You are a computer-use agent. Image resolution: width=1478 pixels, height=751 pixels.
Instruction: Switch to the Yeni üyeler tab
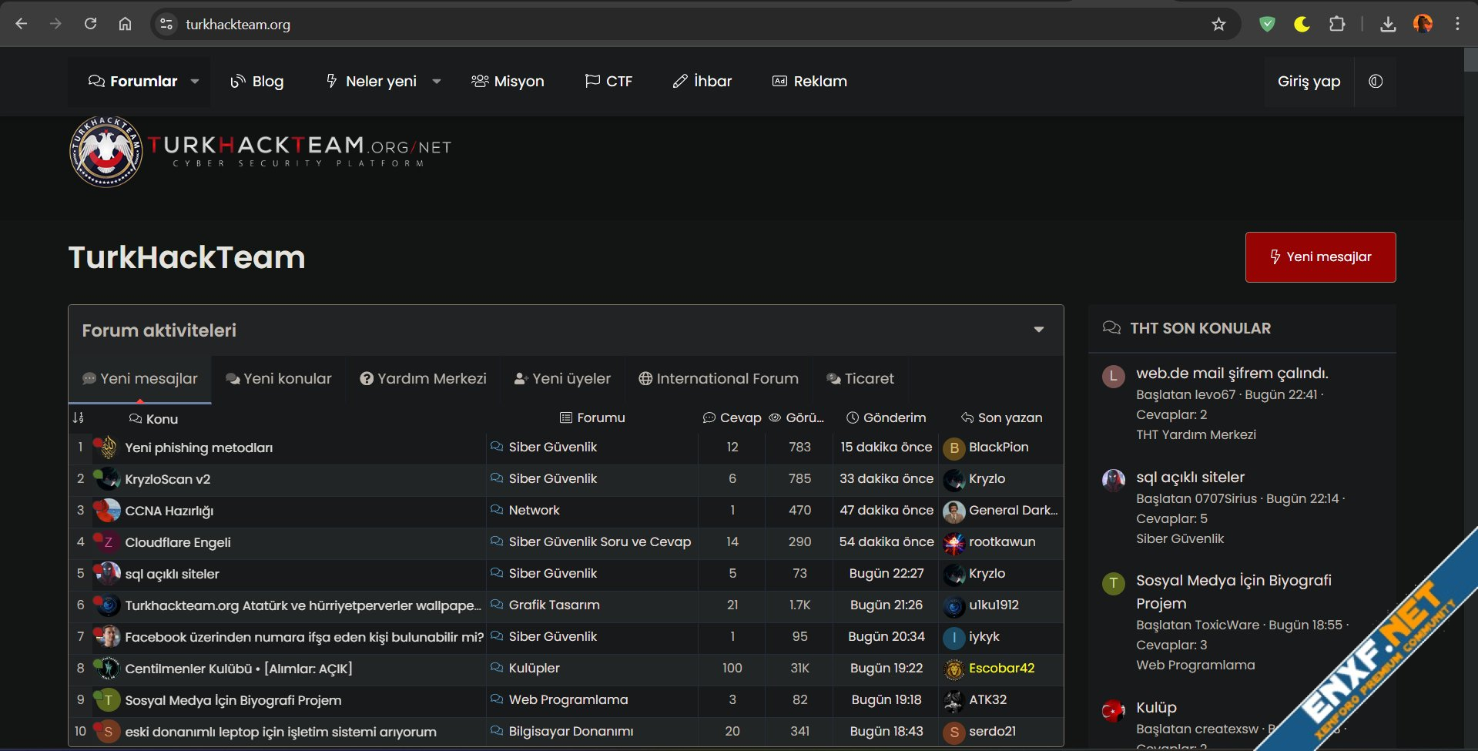click(x=562, y=378)
